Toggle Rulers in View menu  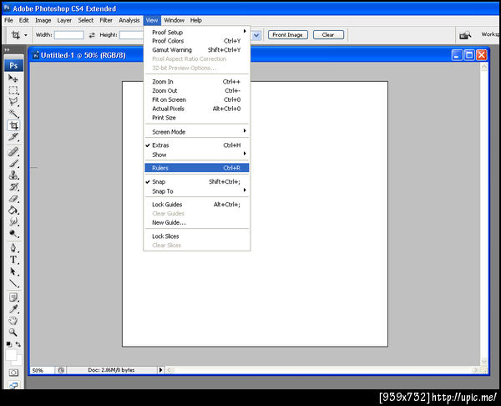point(196,168)
